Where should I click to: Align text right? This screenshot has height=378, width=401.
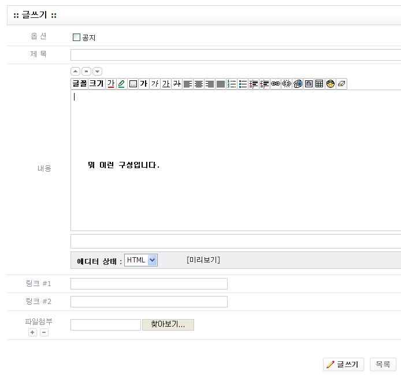tap(210, 84)
